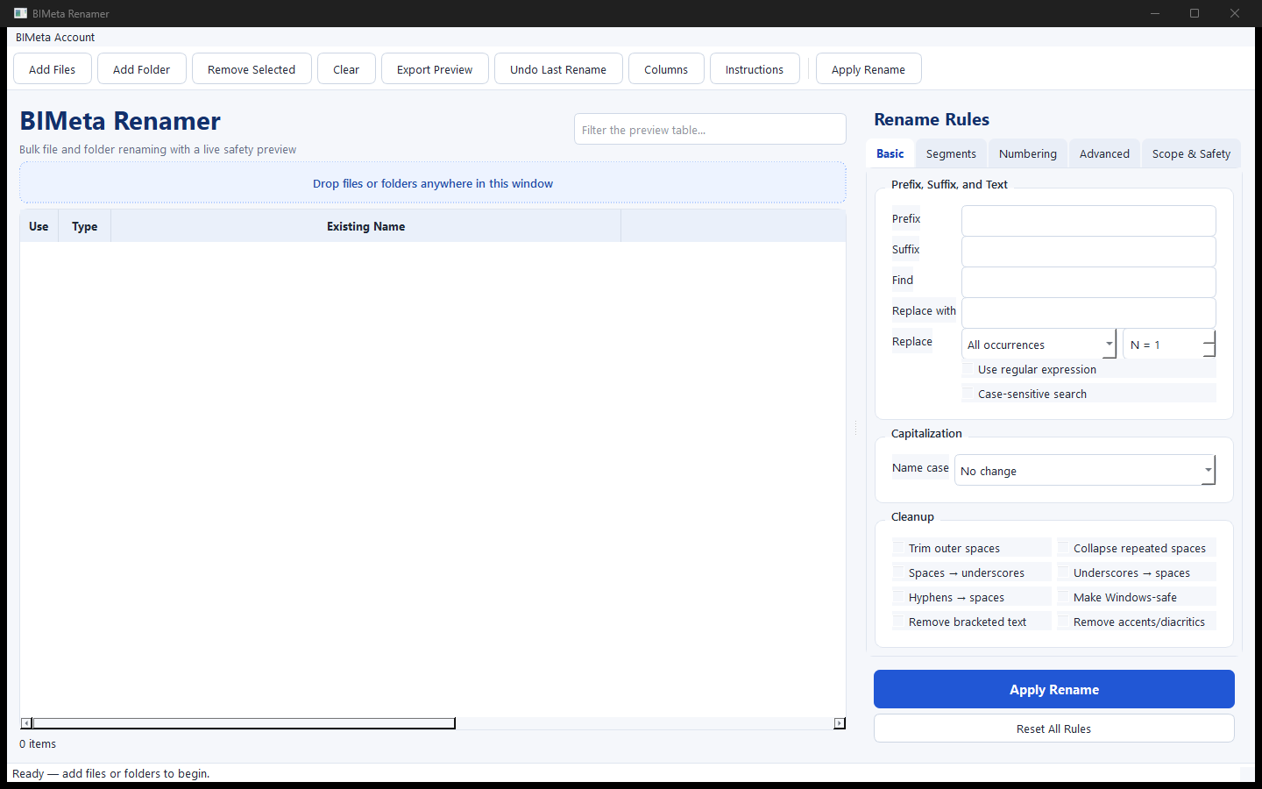Click the Existing Name column header

tap(365, 226)
